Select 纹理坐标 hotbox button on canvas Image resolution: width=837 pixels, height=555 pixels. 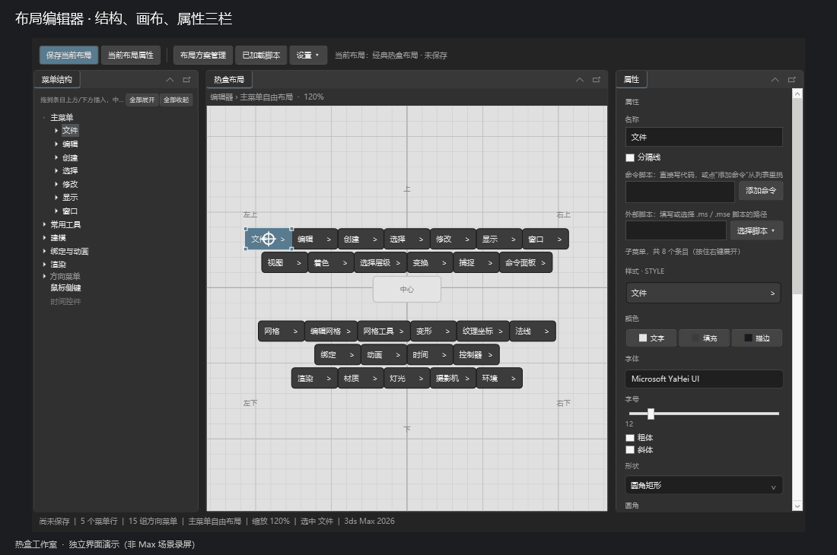click(482, 331)
